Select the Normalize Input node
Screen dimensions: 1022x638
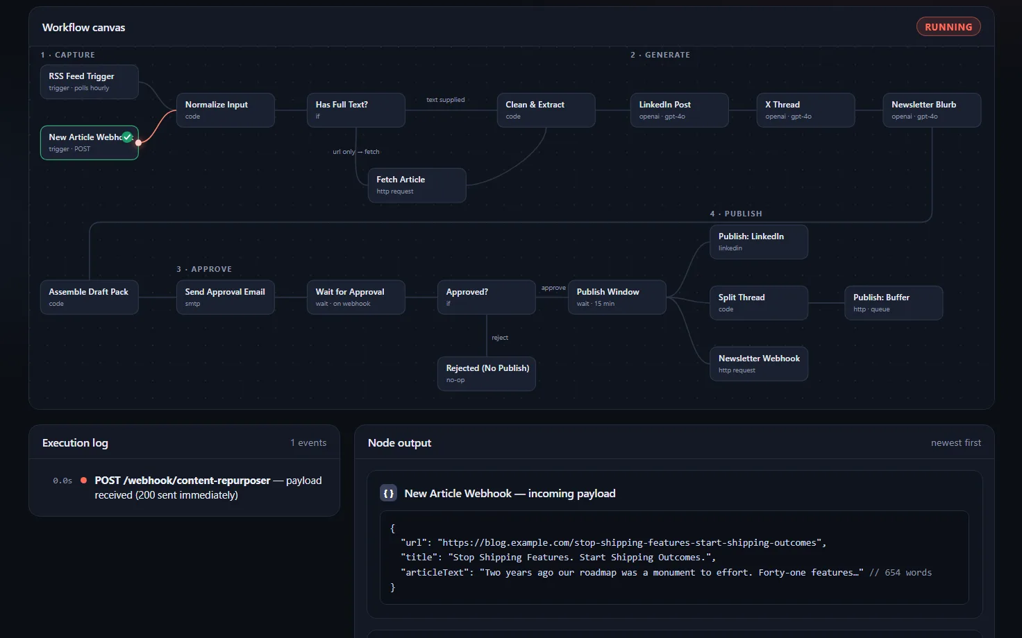tap(226, 110)
